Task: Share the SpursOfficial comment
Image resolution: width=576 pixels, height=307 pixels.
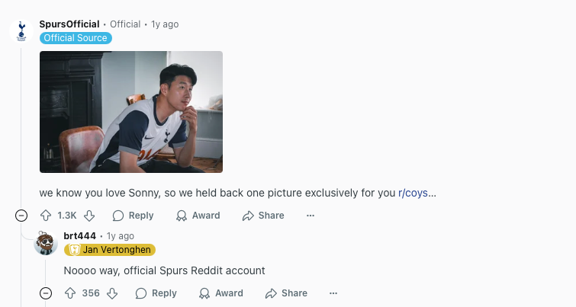Action: (x=263, y=216)
